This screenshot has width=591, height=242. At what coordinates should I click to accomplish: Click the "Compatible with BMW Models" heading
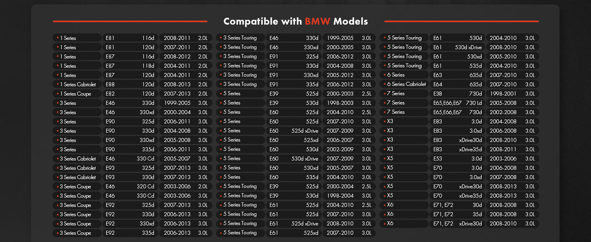tap(295, 21)
